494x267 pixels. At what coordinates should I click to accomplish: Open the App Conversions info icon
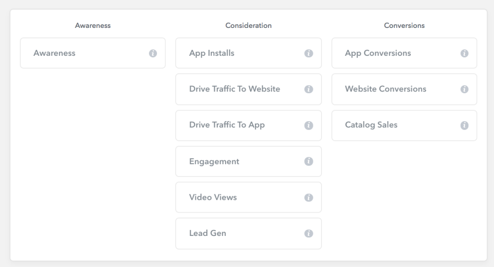coord(464,53)
